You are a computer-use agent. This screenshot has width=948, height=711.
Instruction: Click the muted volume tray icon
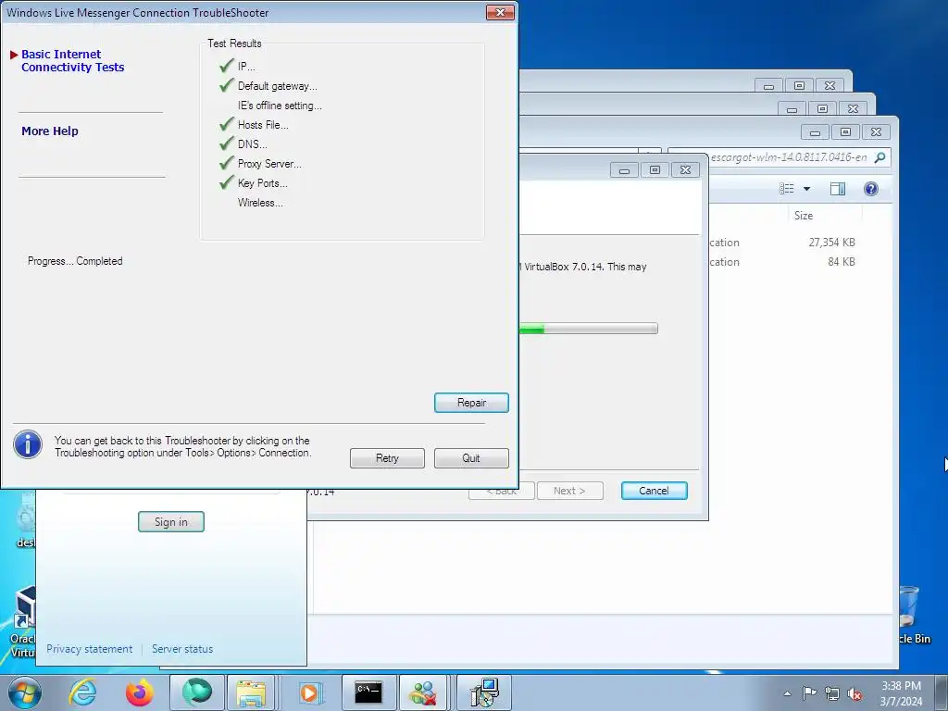(854, 693)
